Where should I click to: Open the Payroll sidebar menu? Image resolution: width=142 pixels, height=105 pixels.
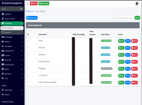pyautogui.click(x=12, y=69)
